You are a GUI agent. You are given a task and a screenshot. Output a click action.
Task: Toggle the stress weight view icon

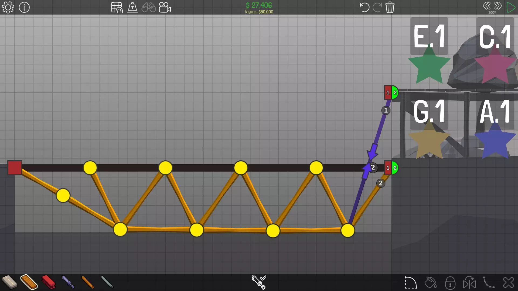[132, 7]
